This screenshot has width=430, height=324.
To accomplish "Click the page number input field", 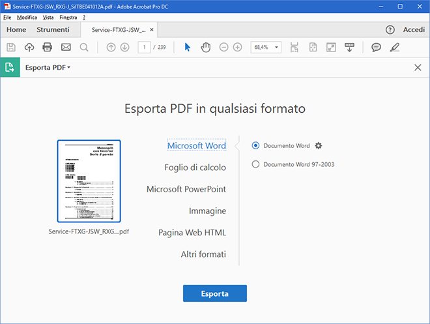I will [143, 48].
